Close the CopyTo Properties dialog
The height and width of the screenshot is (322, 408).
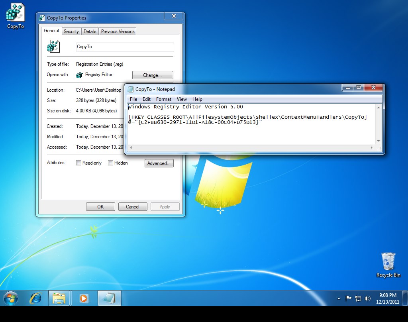[174, 16]
